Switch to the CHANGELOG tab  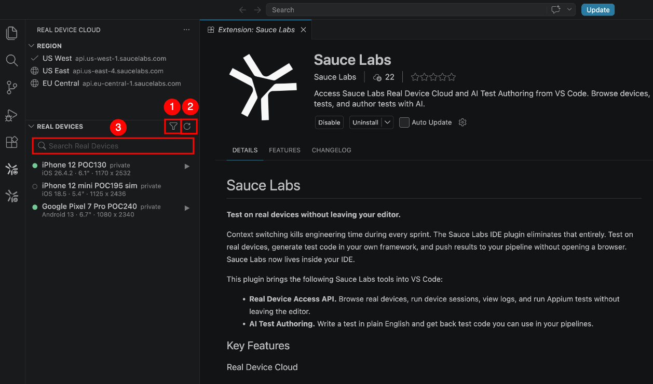[x=331, y=150]
